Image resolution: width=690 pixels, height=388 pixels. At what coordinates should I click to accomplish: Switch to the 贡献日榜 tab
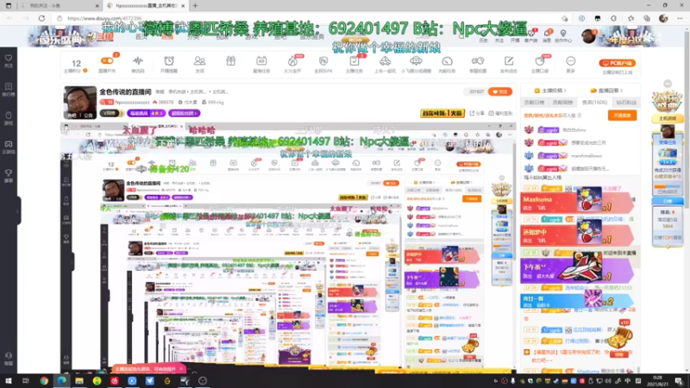pyautogui.click(x=534, y=102)
